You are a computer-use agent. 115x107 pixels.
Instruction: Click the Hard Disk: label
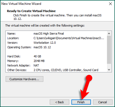click(14, 56)
